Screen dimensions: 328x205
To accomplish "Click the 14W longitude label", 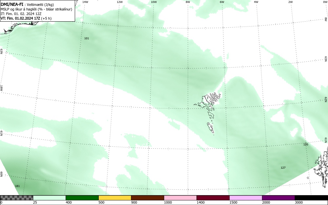I will click(85, 2).
